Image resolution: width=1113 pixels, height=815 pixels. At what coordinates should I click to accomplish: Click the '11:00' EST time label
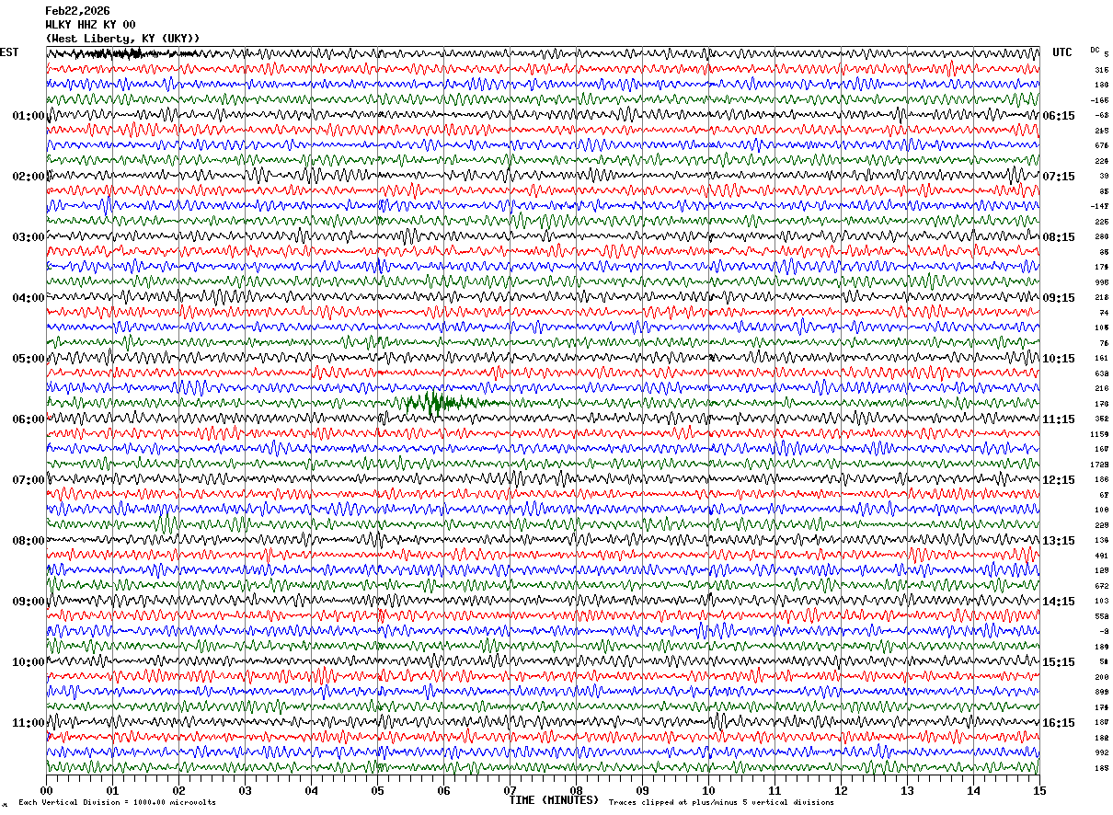29,723
